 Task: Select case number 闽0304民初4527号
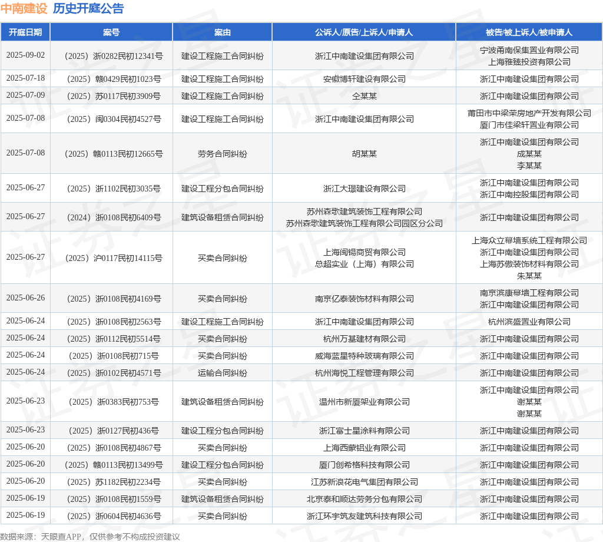[x=114, y=119]
